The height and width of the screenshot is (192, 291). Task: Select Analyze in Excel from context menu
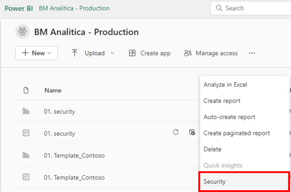[x=245, y=85]
